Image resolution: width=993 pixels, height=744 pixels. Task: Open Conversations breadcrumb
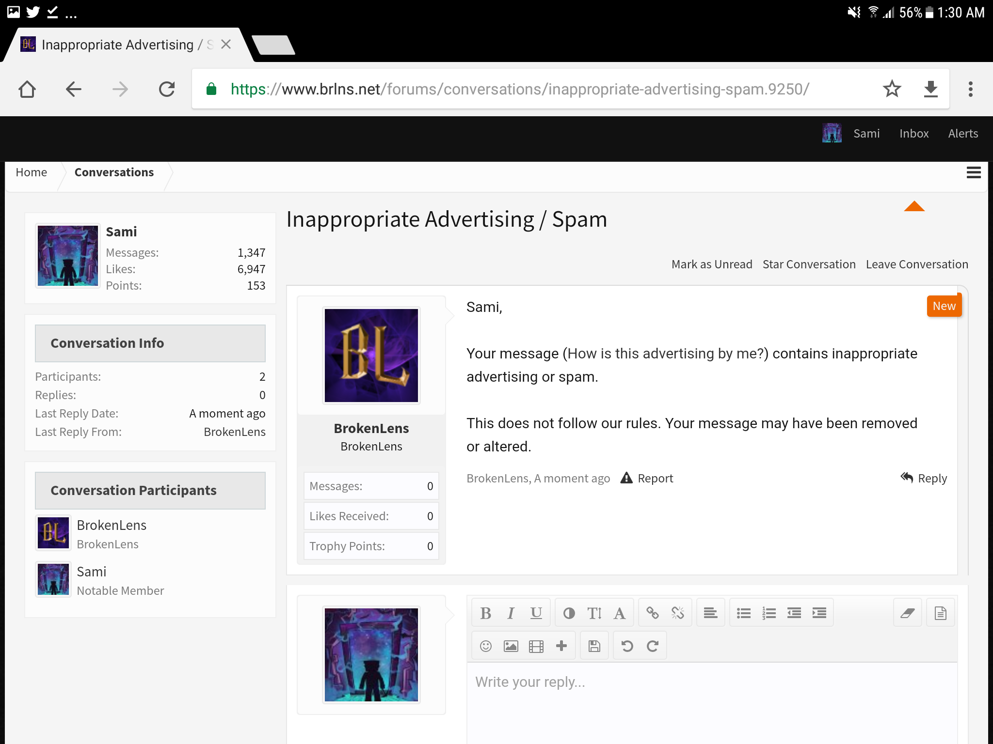(x=114, y=172)
